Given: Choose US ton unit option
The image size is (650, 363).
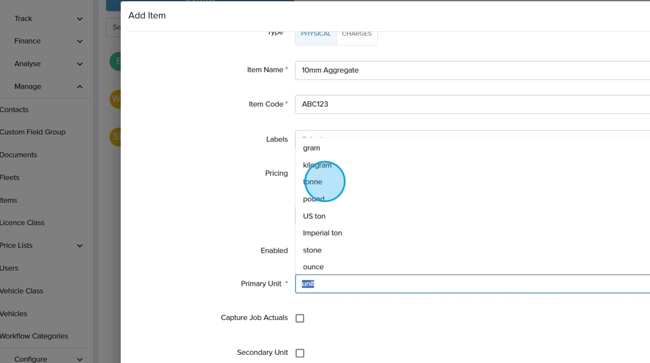Looking at the screenshot, I should 315,216.
